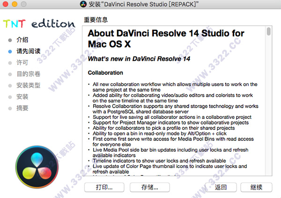Click 'Ability for collaborators to pick a profile' line
Image resolution: width=281 pixels, height=198 pixels.
163,128
